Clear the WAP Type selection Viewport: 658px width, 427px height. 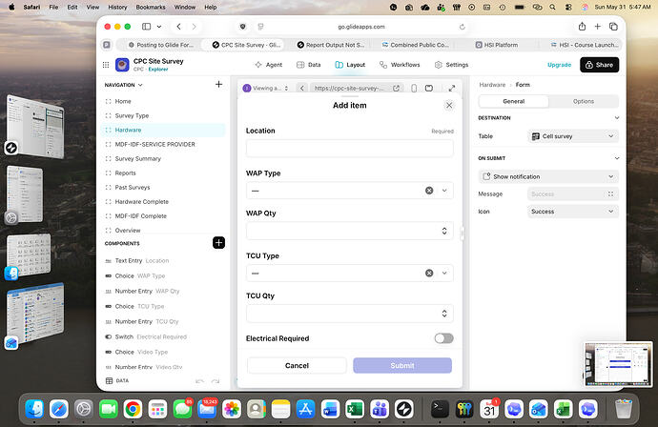click(x=429, y=191)
